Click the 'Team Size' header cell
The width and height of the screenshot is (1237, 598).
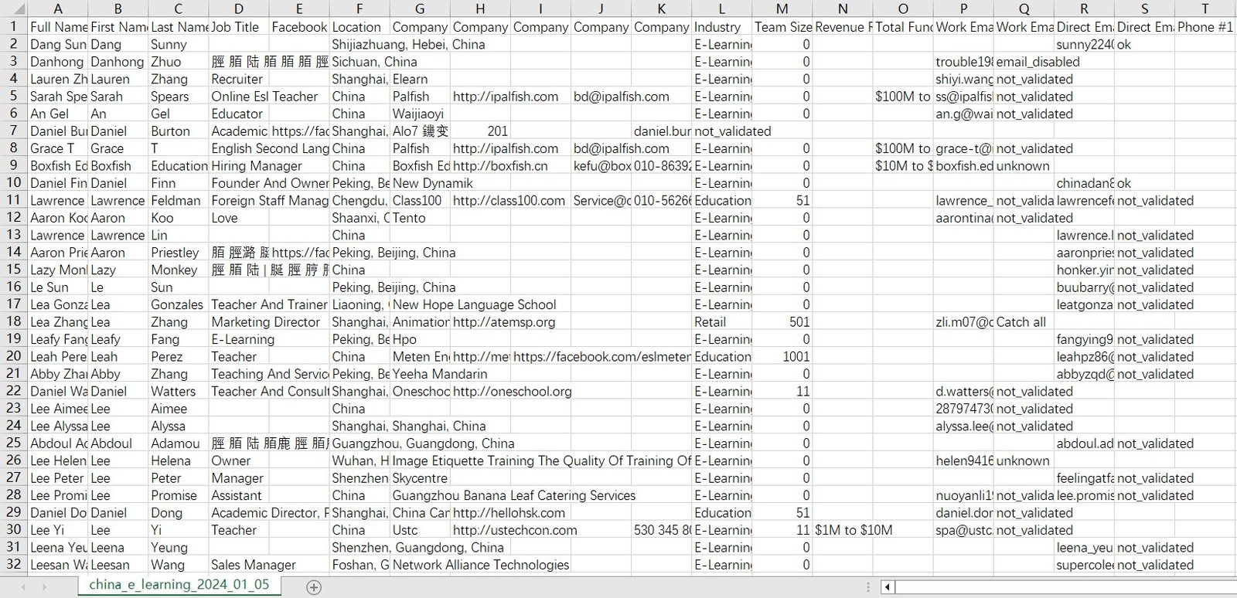pyautogui.click(x=782, y=27)
